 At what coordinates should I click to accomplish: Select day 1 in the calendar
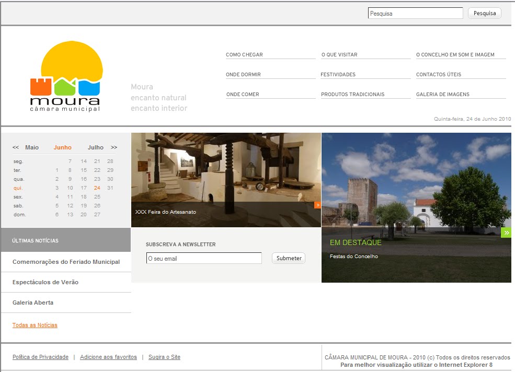click(57, 170)
